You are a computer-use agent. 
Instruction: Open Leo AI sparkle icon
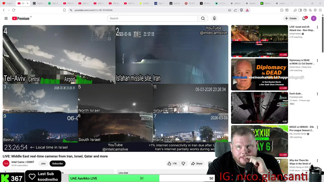310,10
